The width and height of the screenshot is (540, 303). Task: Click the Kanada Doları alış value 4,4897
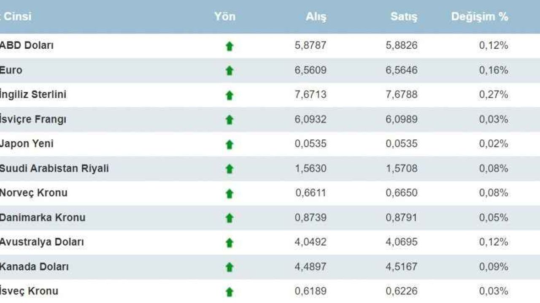(x=310, y=267)
